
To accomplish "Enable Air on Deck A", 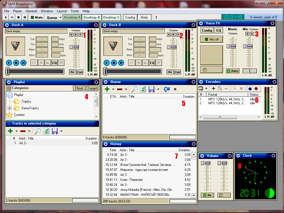I will click(72, 72).
